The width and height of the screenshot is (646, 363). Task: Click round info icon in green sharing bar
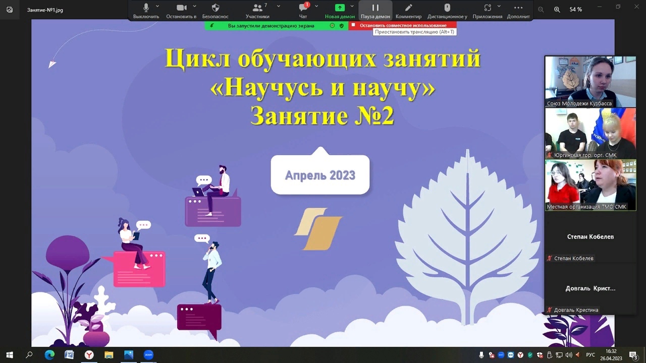click(332, 25)
